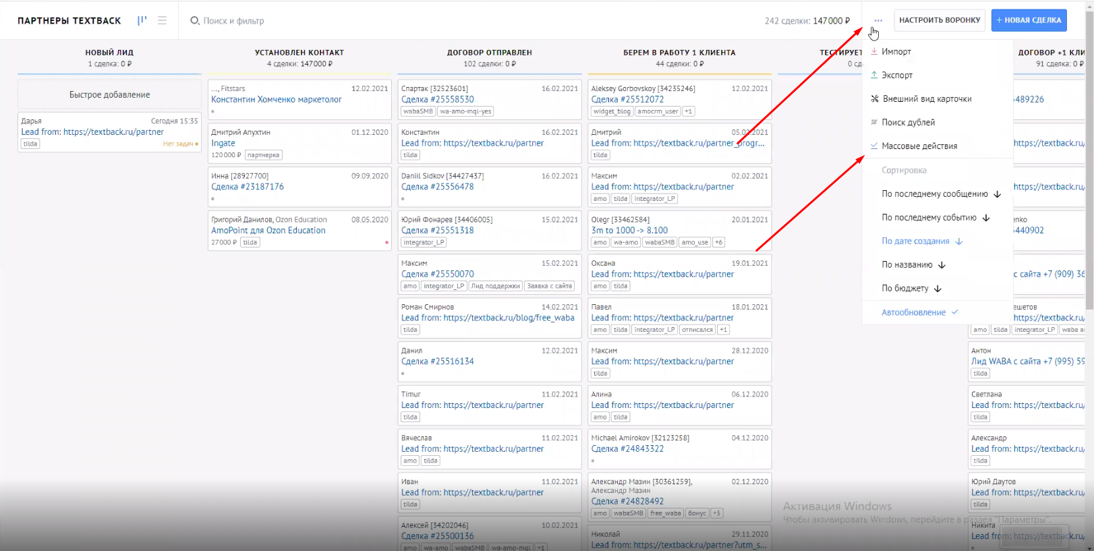Open Timur's lead from textback.ru/partner

(472, 405)
